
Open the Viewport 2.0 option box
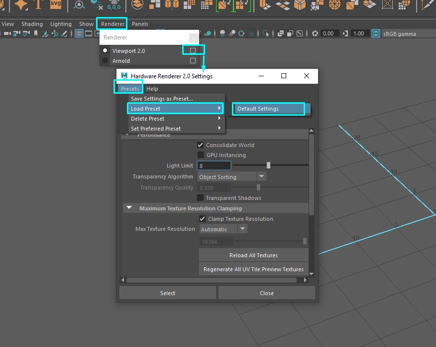(x=193, y=50)
